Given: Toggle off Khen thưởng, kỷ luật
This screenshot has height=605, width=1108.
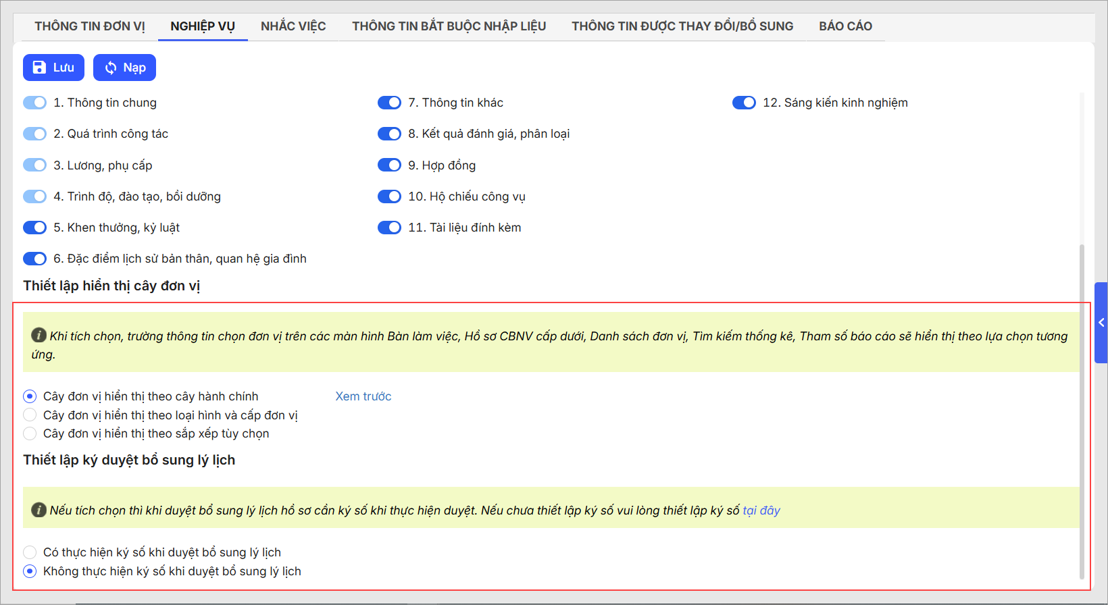Looking at the screenshot, I should [35, 228].
